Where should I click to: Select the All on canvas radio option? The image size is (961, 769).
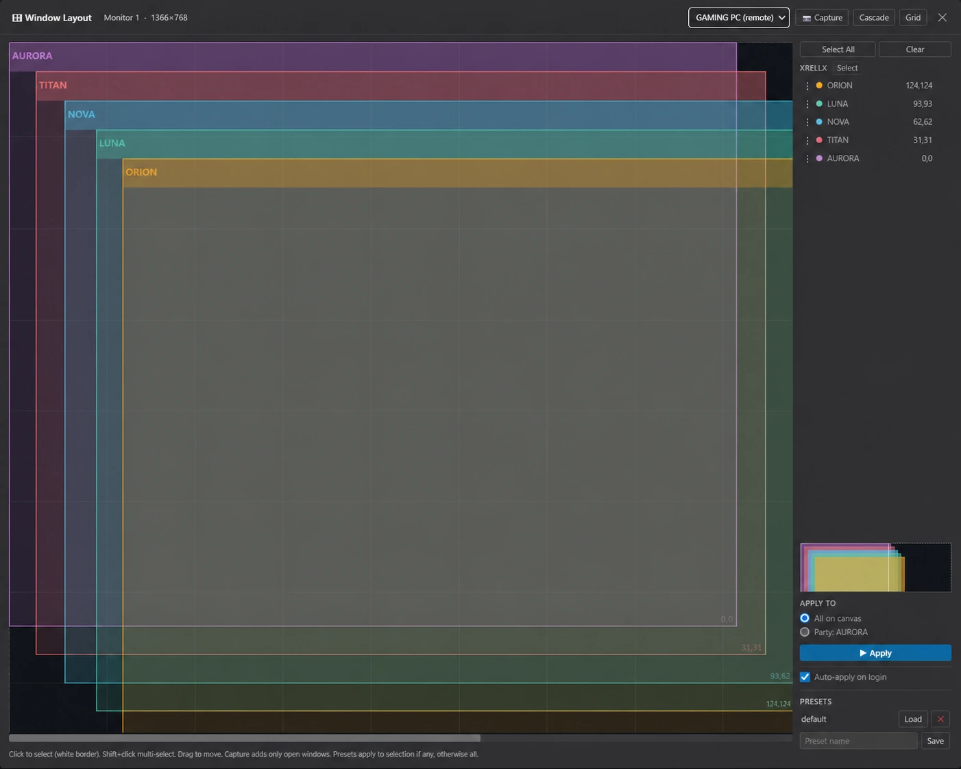[805, 618]
